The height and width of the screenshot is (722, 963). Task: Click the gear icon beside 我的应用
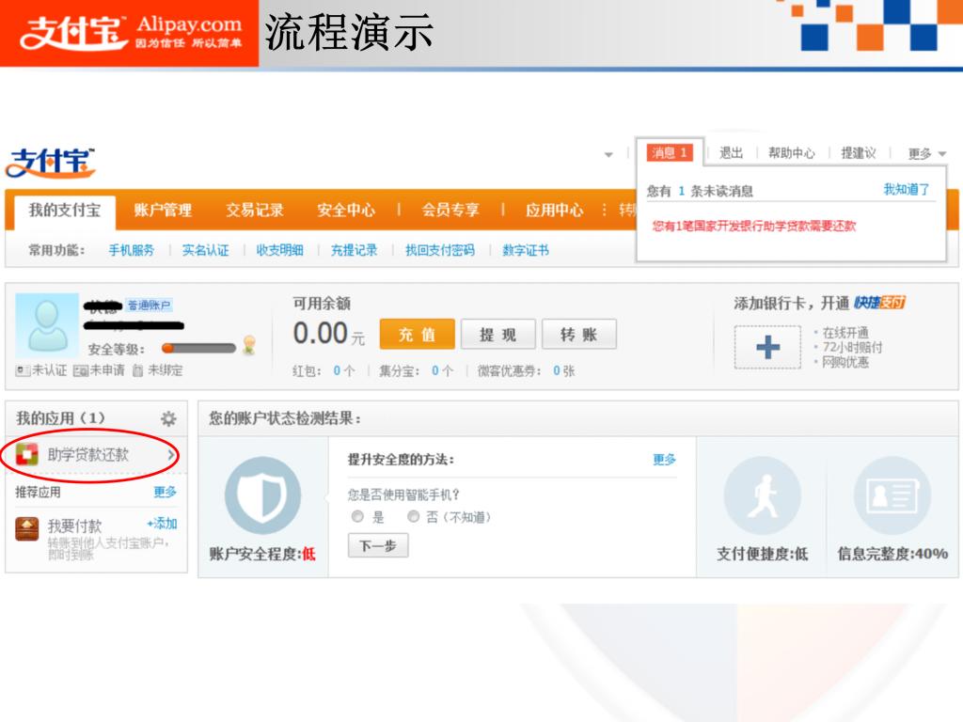(168, 418)
